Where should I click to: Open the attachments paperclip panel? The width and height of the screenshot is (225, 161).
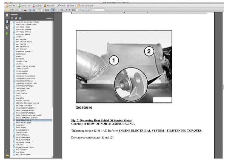coord(7,149)
